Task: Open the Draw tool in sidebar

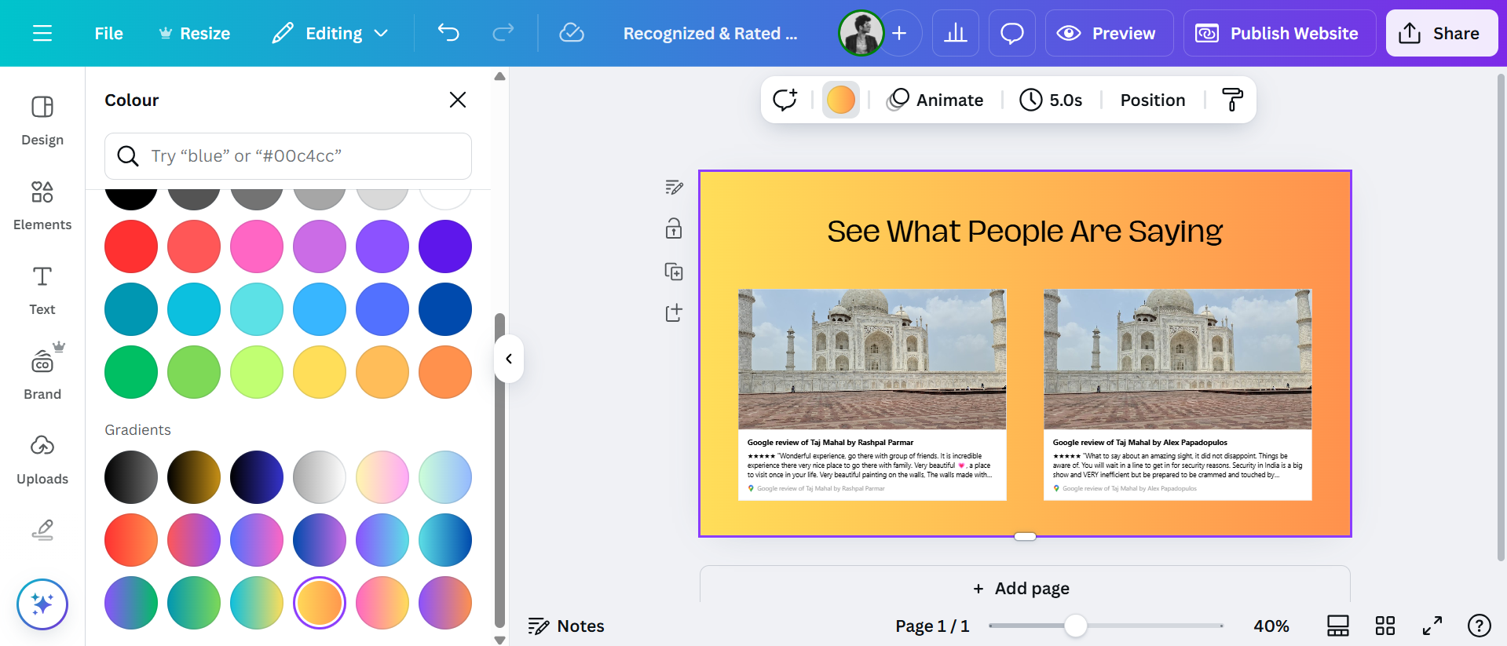Action: pos(42,531)
